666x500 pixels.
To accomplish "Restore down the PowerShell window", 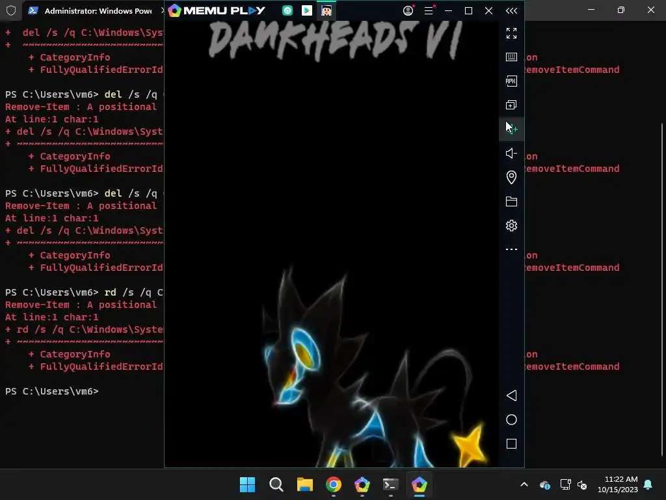I will (621, 10).
